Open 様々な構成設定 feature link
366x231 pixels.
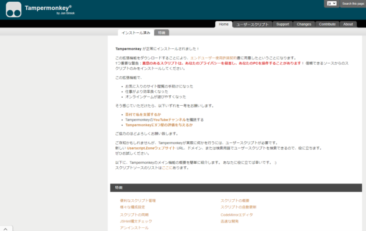tap(132, 207)
